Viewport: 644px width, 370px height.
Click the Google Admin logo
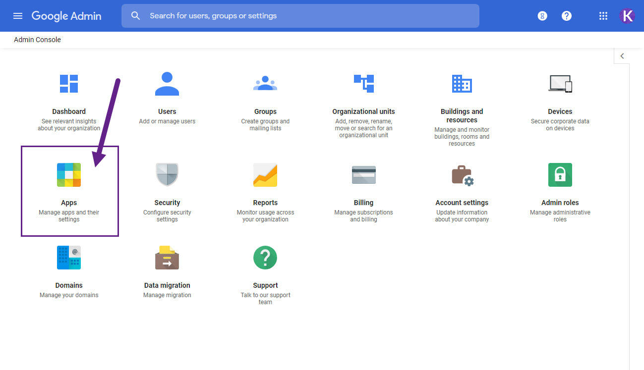(66, 16)
